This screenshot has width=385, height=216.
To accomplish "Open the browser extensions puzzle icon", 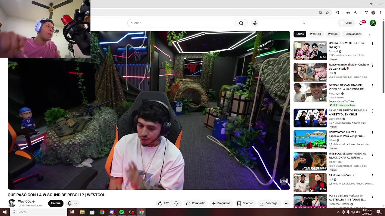I will (x=337, y=13).
